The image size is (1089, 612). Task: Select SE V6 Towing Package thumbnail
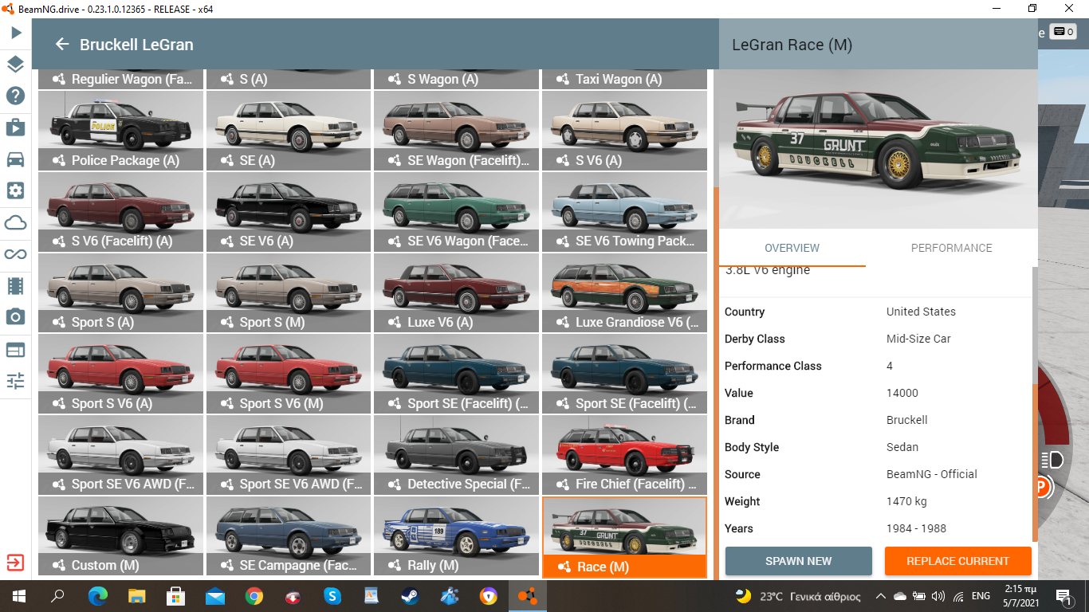(625, 212)
